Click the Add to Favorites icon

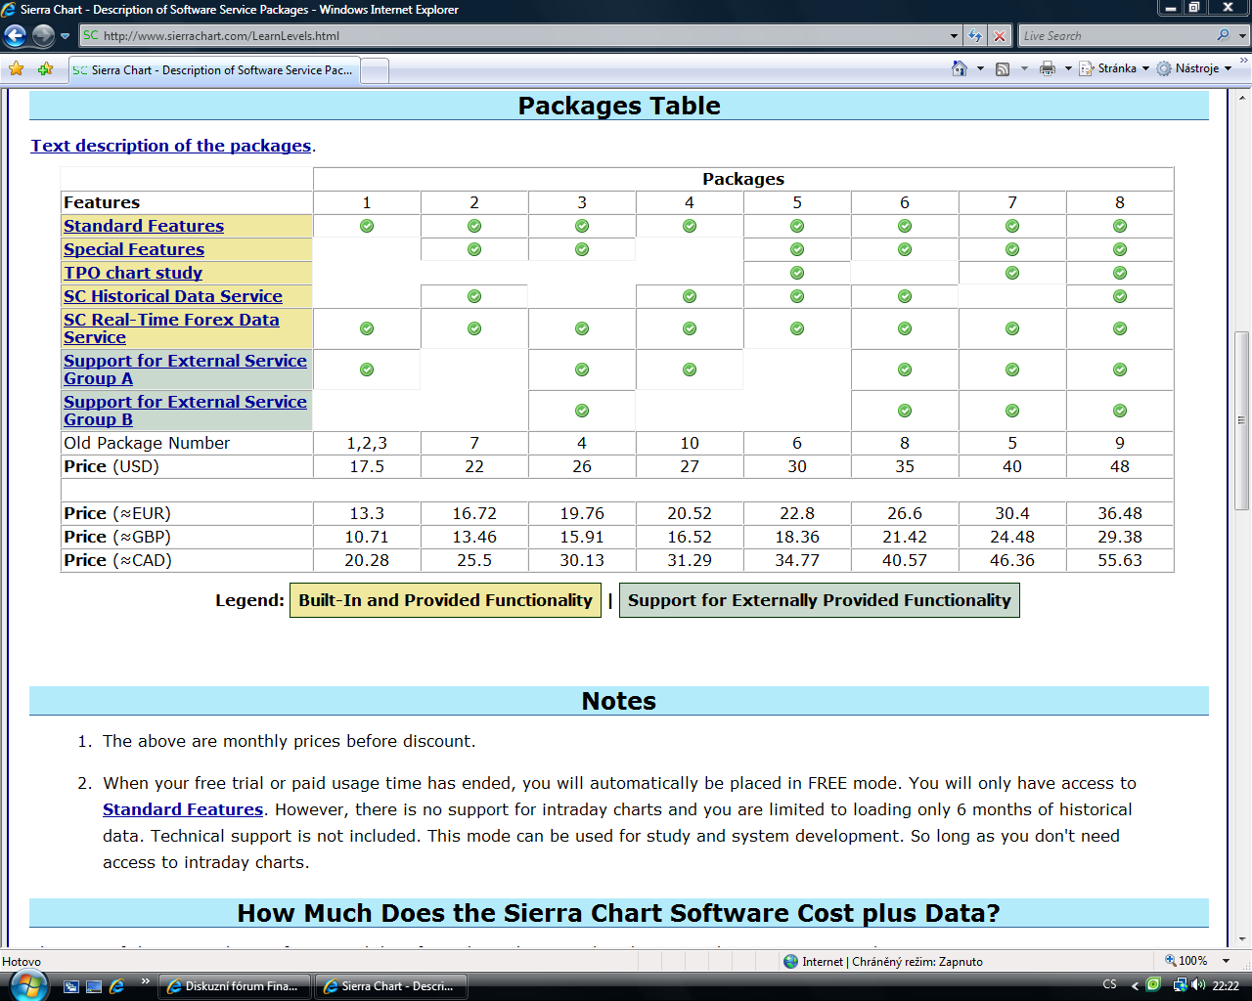(x=45, y=69)
